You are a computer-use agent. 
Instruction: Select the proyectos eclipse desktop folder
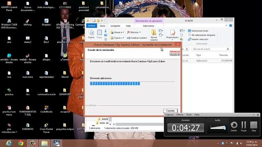[x=65, y=127]
